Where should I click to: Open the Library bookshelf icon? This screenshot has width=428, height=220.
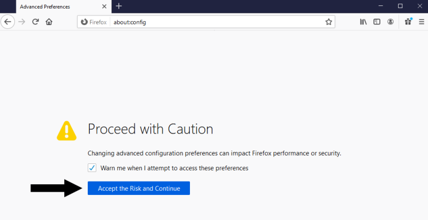tap(363, 22)
